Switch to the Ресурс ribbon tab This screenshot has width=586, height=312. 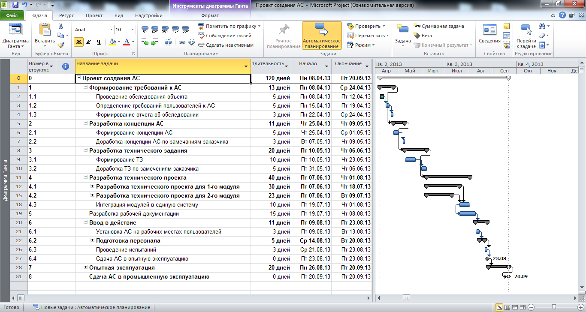(x=66, y=15)
